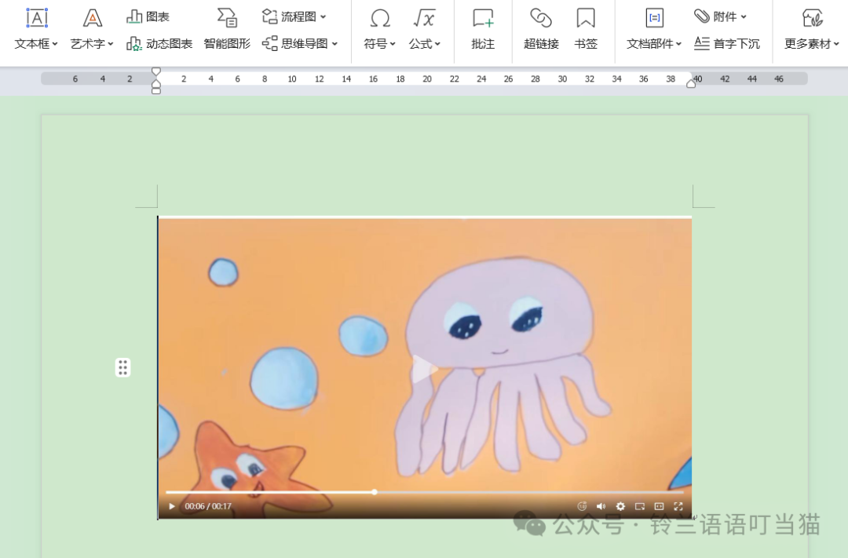Expand the 更多素材 dropdown arrow

(x=836, y=44)
